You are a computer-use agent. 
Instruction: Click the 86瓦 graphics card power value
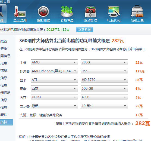139,80
